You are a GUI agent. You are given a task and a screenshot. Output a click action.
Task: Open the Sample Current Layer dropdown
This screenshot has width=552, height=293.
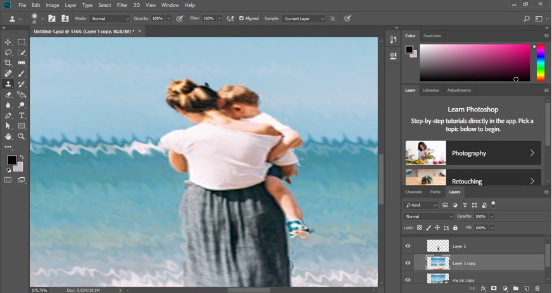coord(303,19)
